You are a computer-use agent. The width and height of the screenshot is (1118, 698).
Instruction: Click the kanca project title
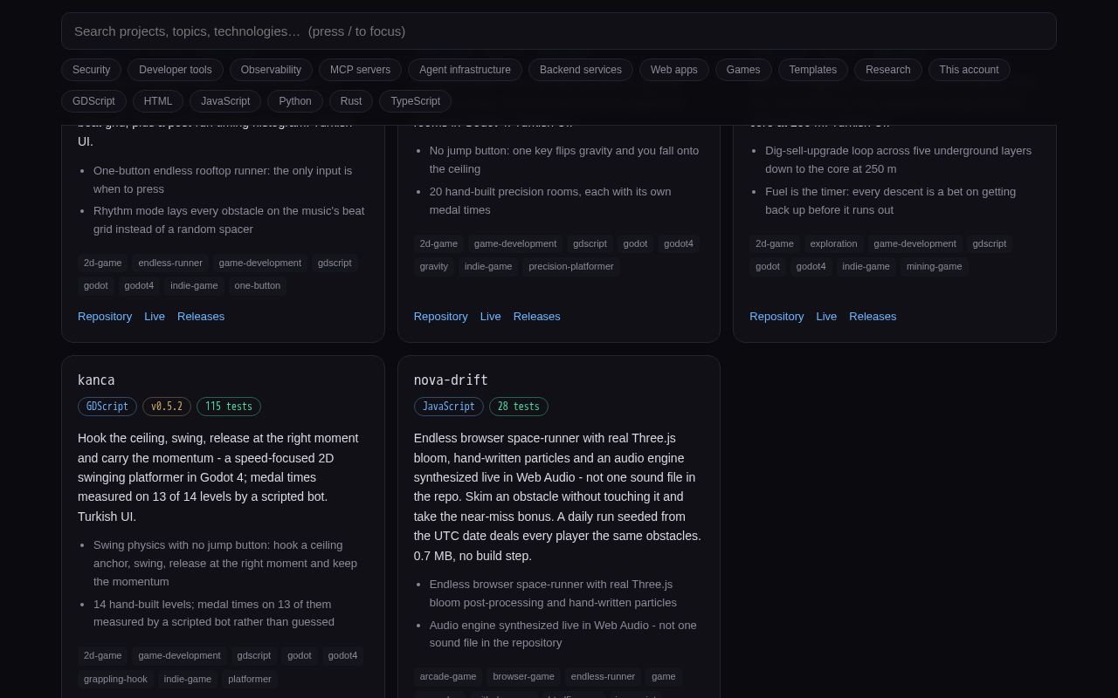point(96,380)
